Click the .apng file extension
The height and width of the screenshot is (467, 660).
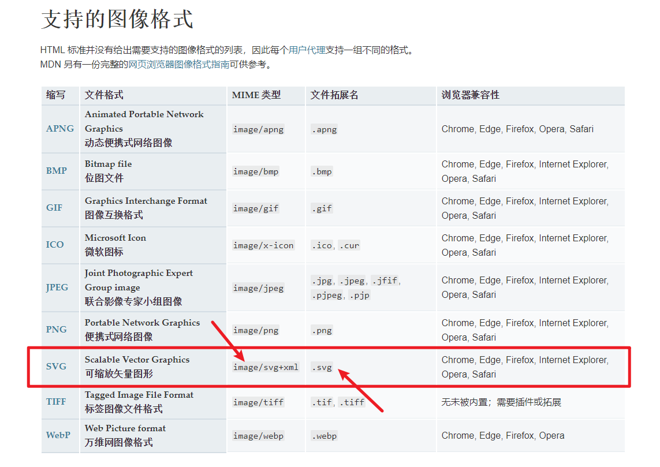click(x=324, y=129)
